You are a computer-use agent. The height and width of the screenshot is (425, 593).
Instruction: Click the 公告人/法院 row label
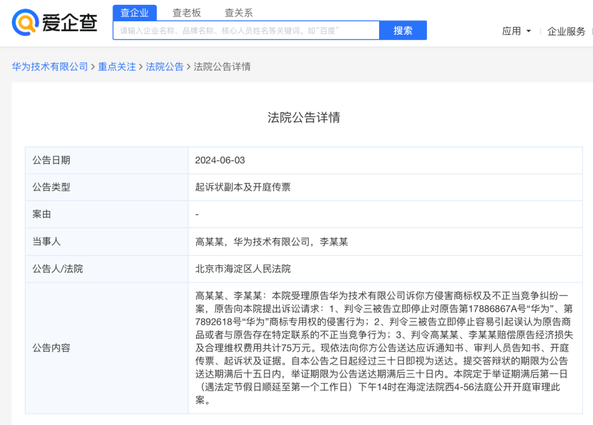[57, 269]
